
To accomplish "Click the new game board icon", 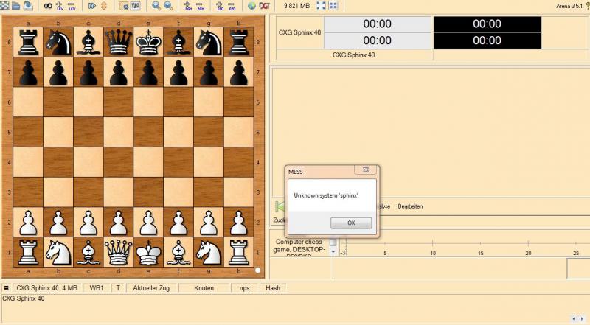I will tap(5, 6).
